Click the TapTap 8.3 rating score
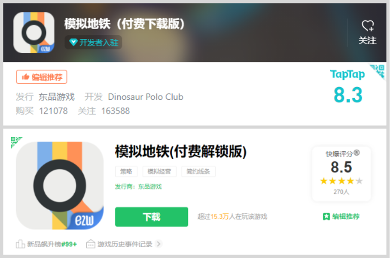Image resolution: width=390 pixels, height=258 pixels. [348, 95]
